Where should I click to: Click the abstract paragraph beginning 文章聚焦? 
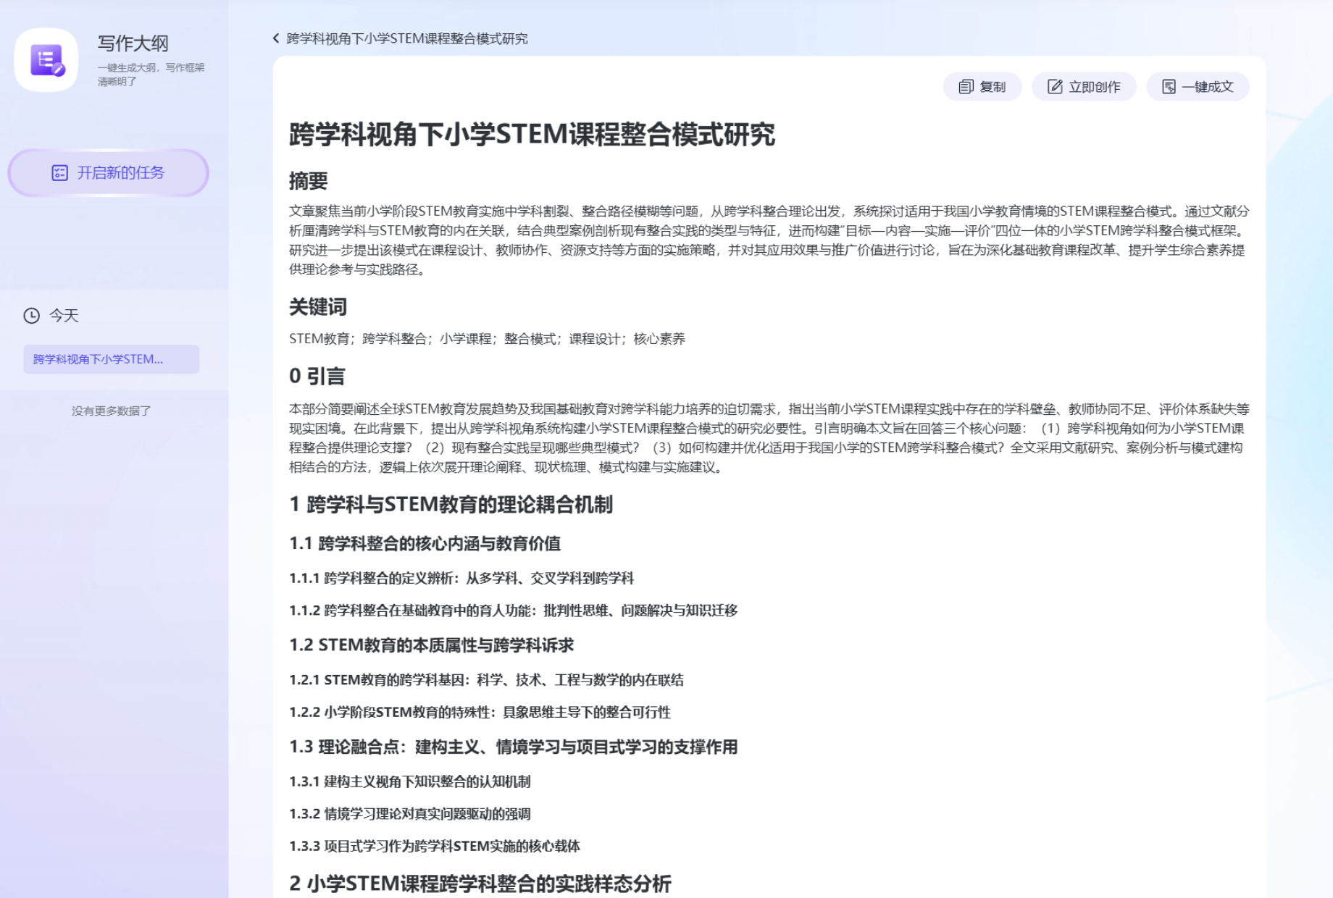coord(769,240)
